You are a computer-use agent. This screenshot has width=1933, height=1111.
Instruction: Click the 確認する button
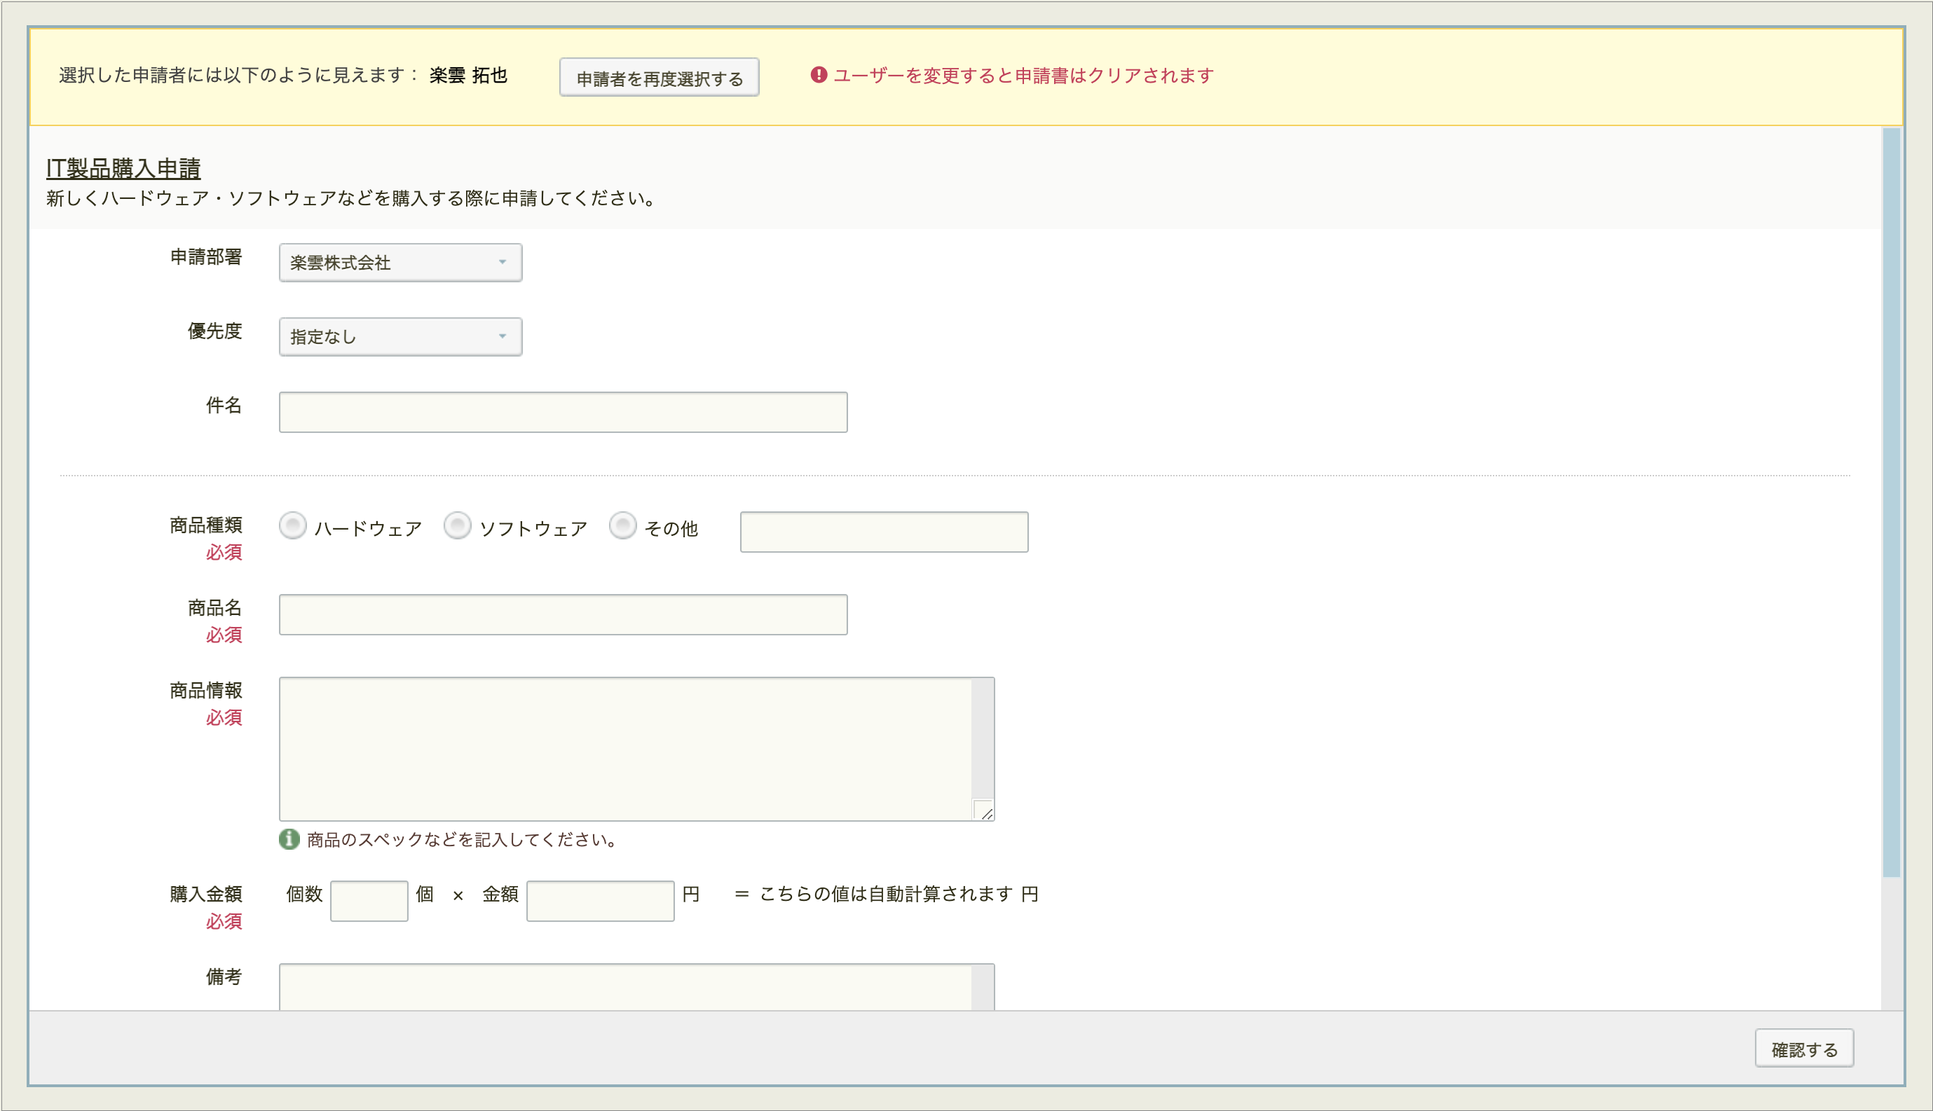click(1805, 1049)
